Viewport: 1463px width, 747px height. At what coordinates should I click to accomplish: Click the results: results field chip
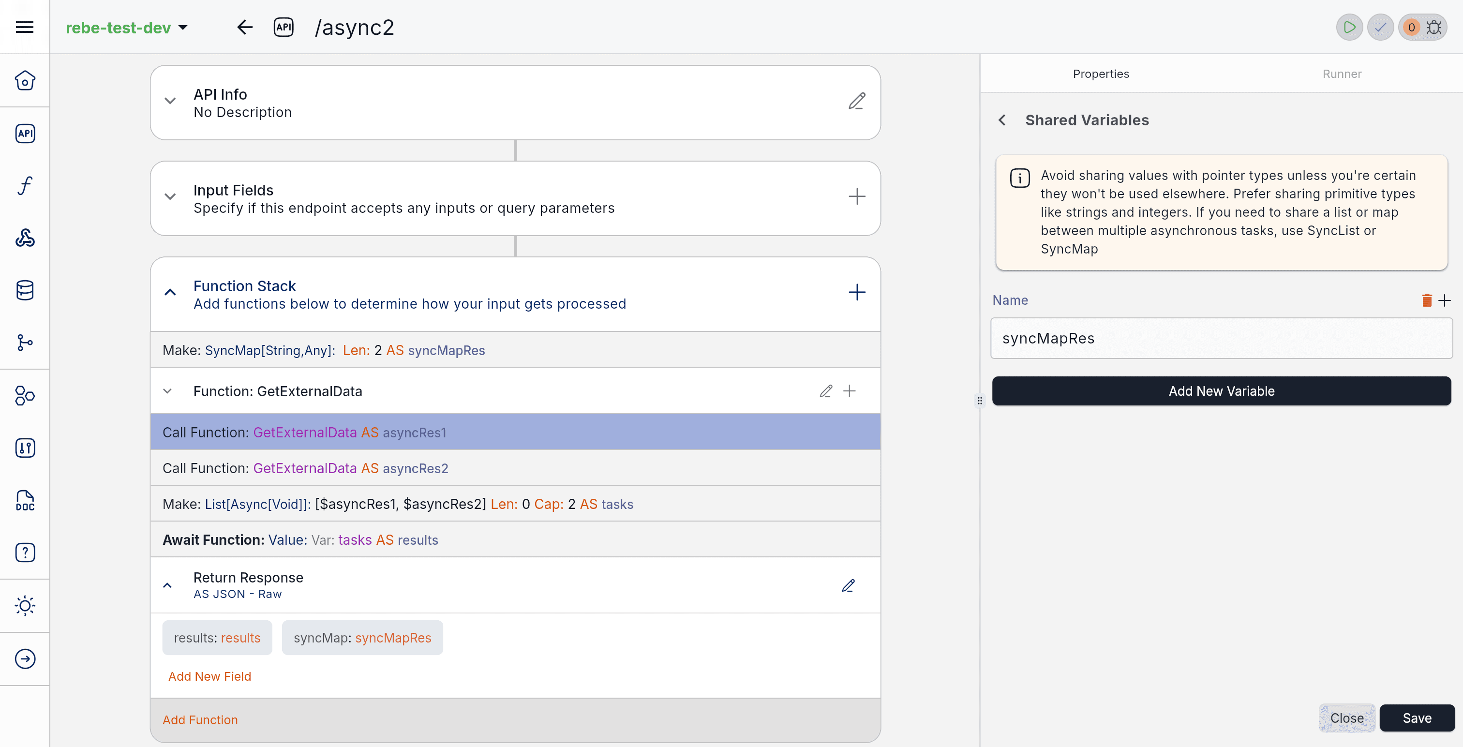(217, 638)
